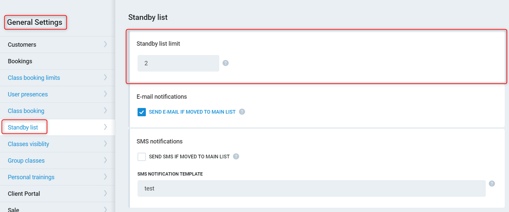This screenshot has width=509, height=212.
Task: Enable Send SMS if moved to main list
Action: click(x=142, y=157)
